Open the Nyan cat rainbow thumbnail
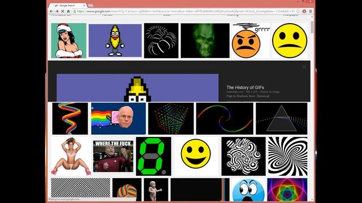This screenshot has height=203, width=362. pyautogui.click(x=118, y=118)
